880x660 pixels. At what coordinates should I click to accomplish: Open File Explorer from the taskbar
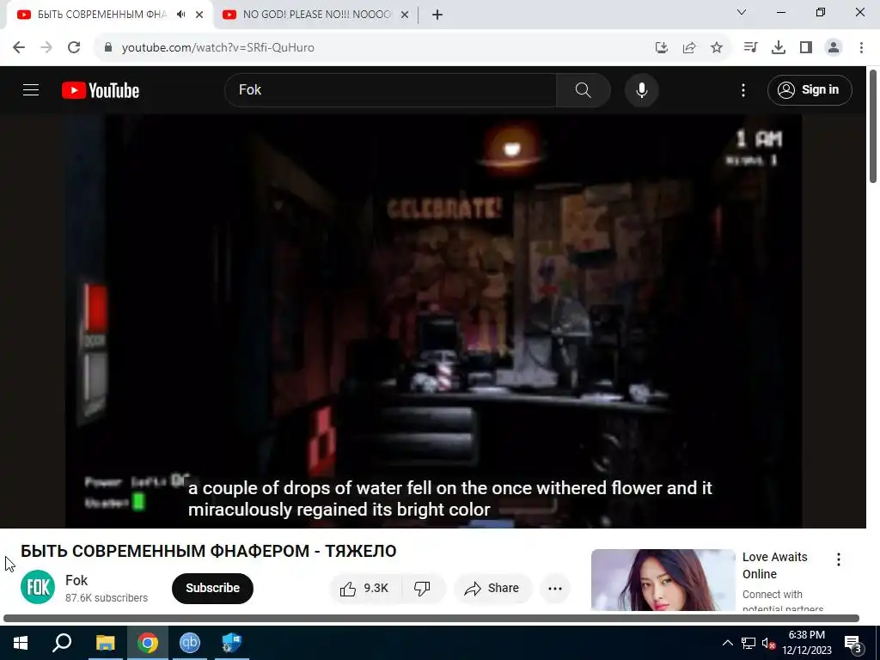click(x=105, y=643)
